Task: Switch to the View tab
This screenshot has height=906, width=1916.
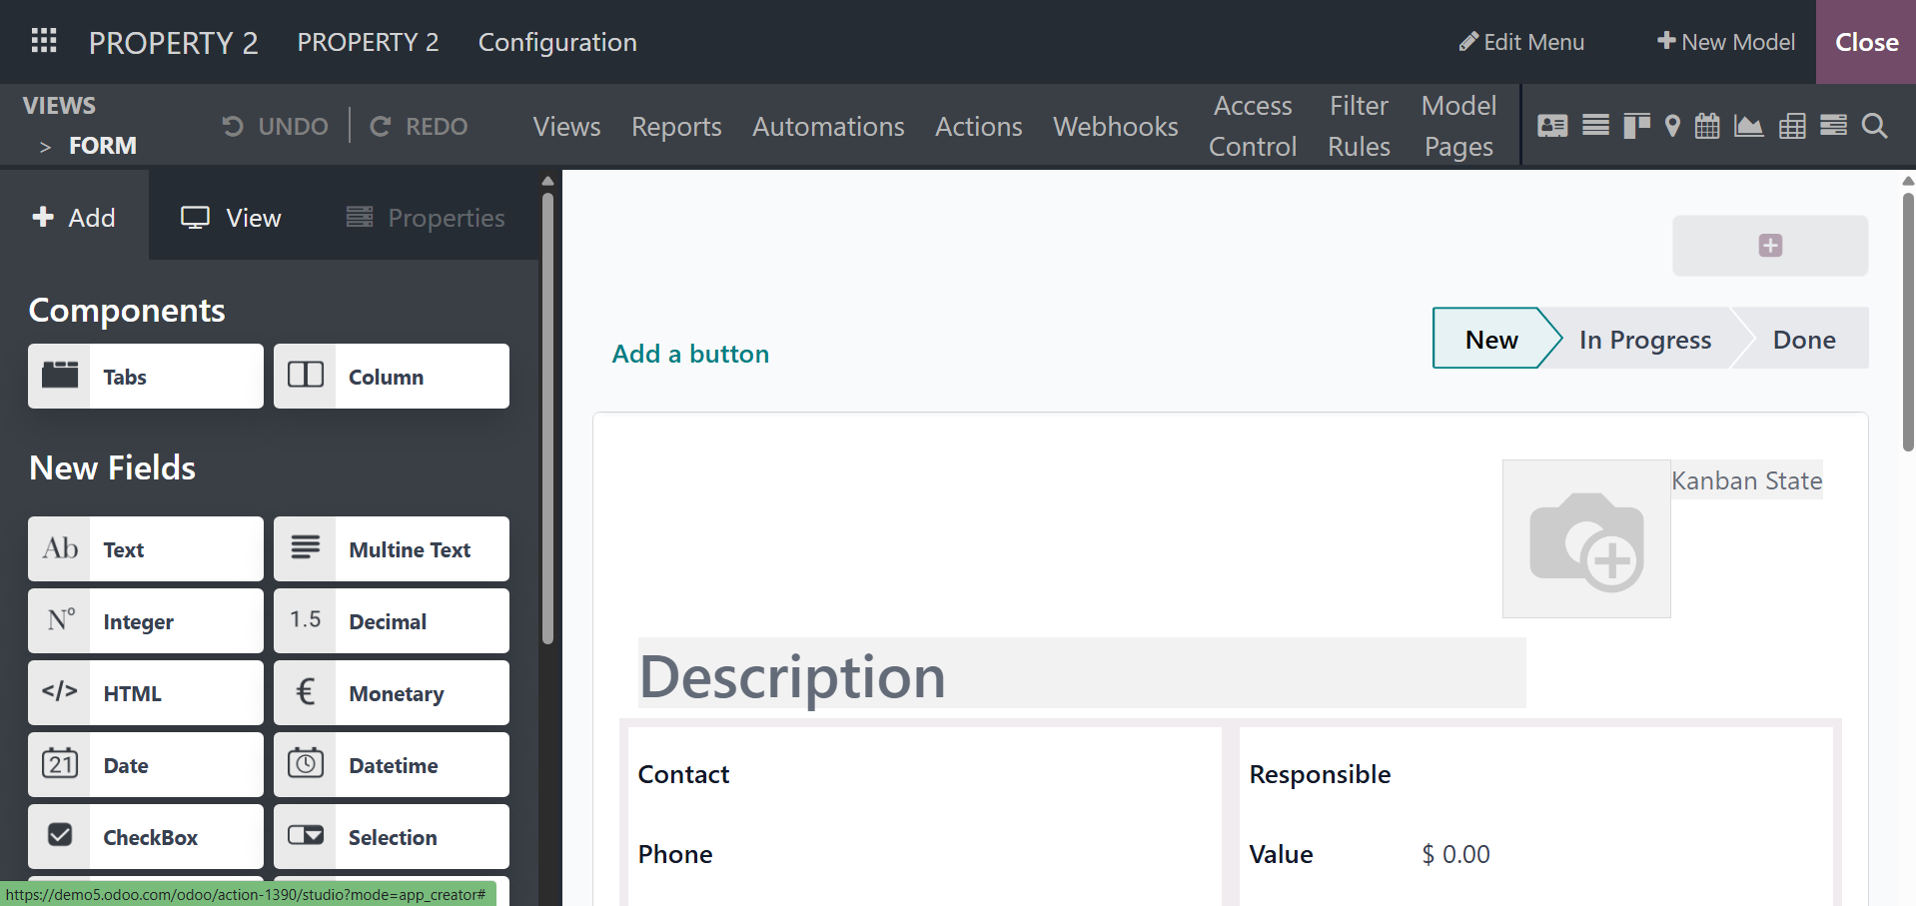Action: coord(231,218)
